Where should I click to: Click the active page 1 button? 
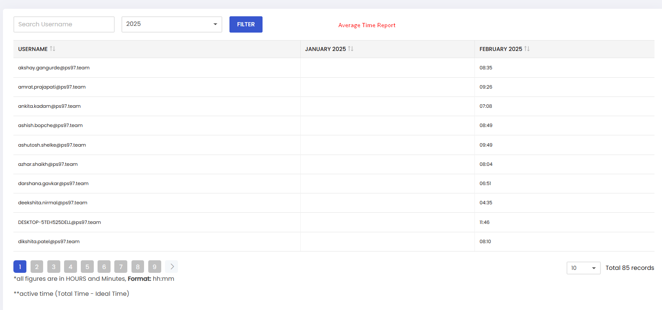coord(20,267)
